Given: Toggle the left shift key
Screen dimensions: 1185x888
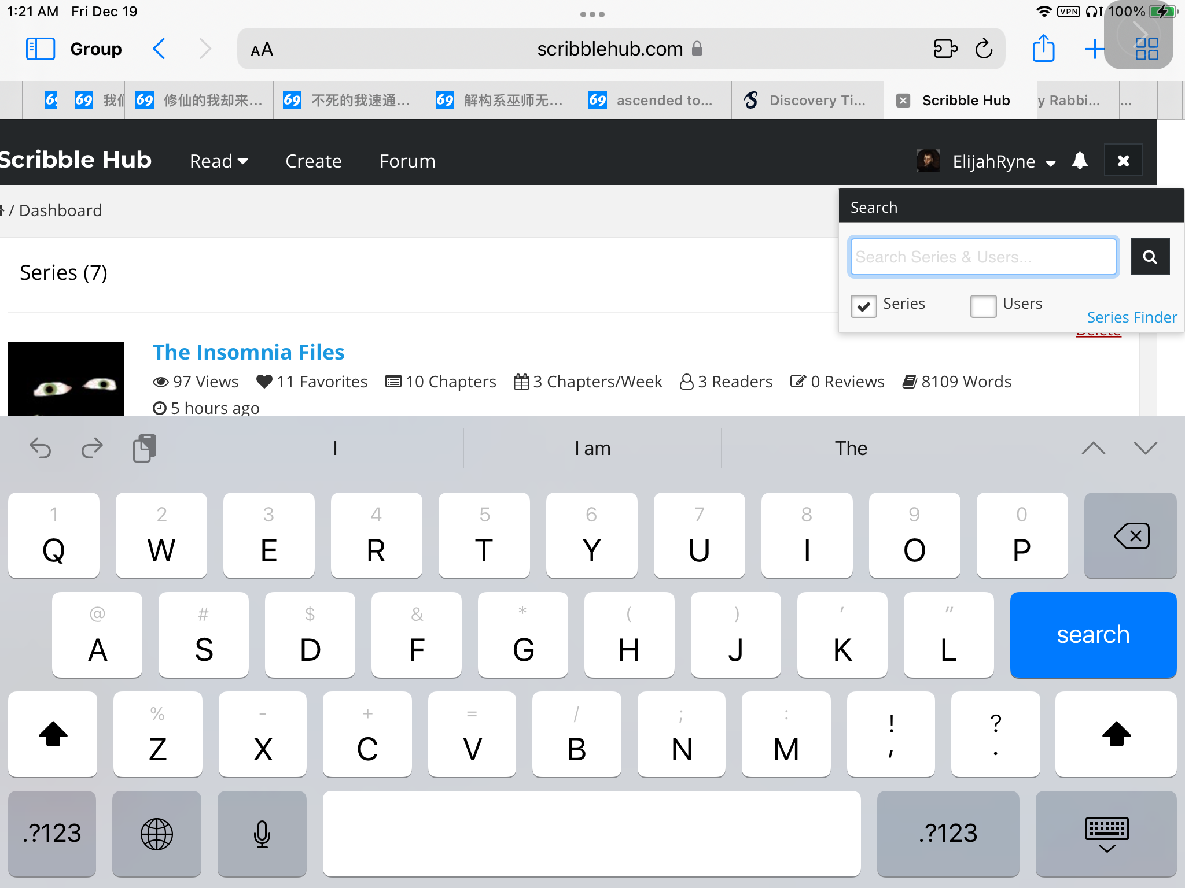Looking at the screenshot, I should (x=53, y=734).
